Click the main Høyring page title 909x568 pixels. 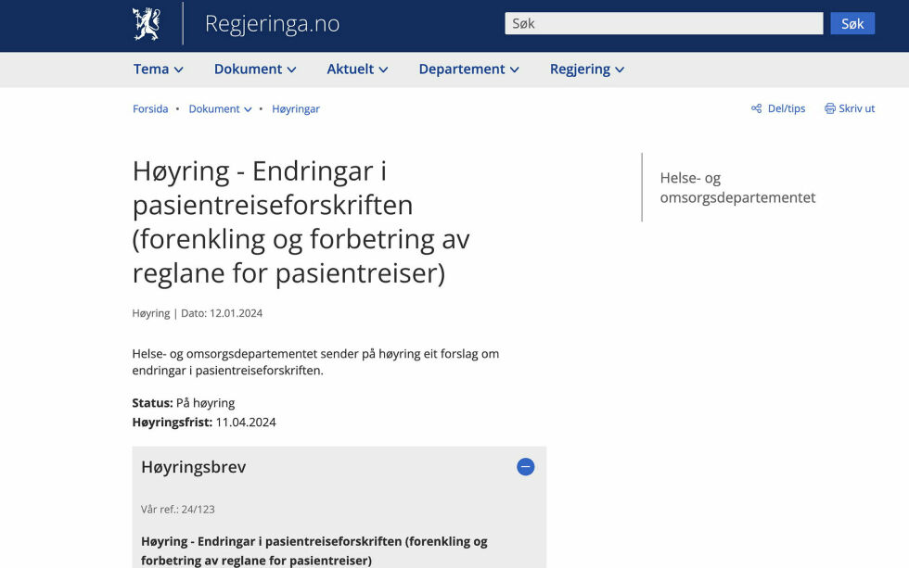click(301, 221)
